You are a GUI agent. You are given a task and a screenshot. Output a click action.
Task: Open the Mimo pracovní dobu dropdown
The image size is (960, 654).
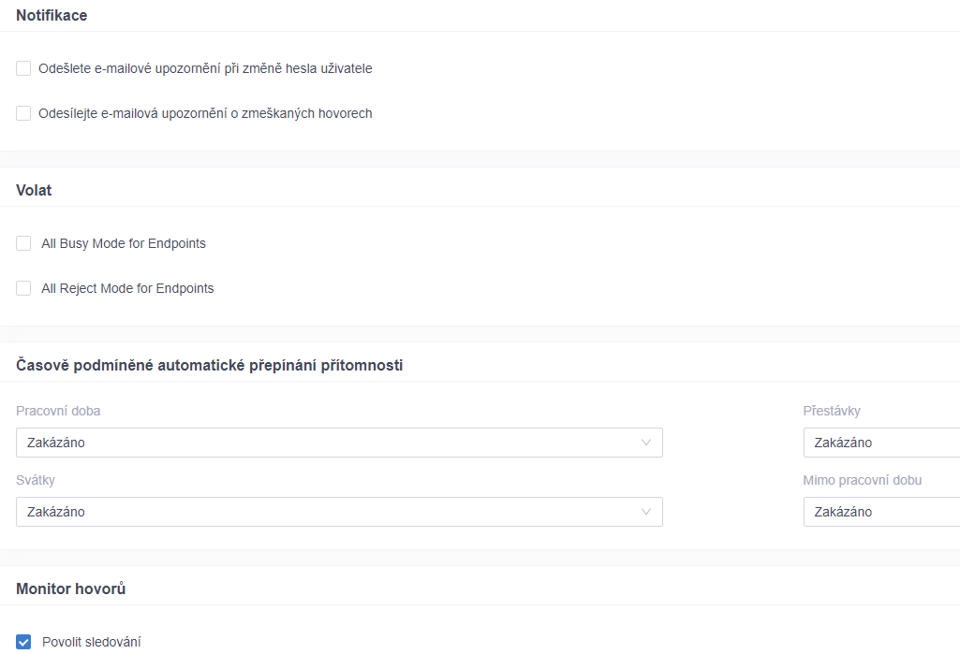point(881,512)
